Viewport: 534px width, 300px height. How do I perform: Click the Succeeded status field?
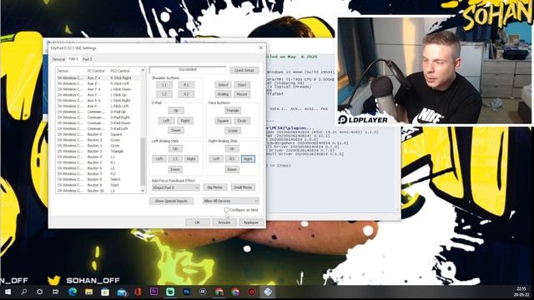click(188, 70)
